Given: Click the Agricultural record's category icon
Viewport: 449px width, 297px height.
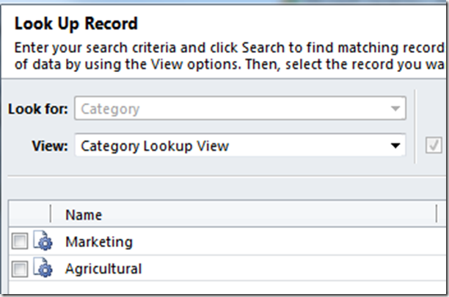Looking at the screenshot, I should click(x=43, y=269).
